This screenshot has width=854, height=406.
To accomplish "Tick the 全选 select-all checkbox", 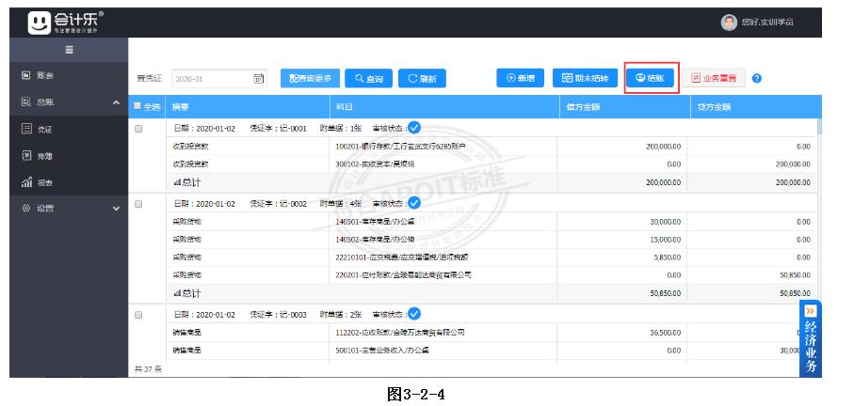I will 137,106.
